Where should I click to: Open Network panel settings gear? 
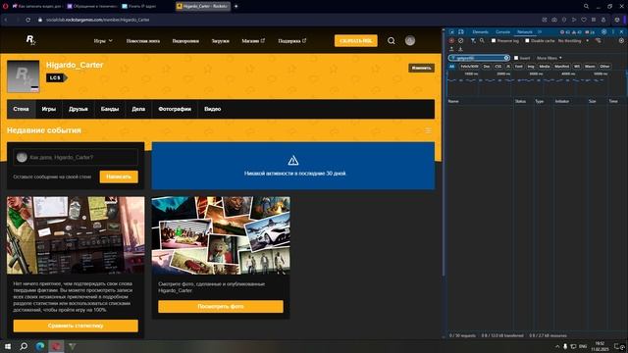tap(621, 41)
